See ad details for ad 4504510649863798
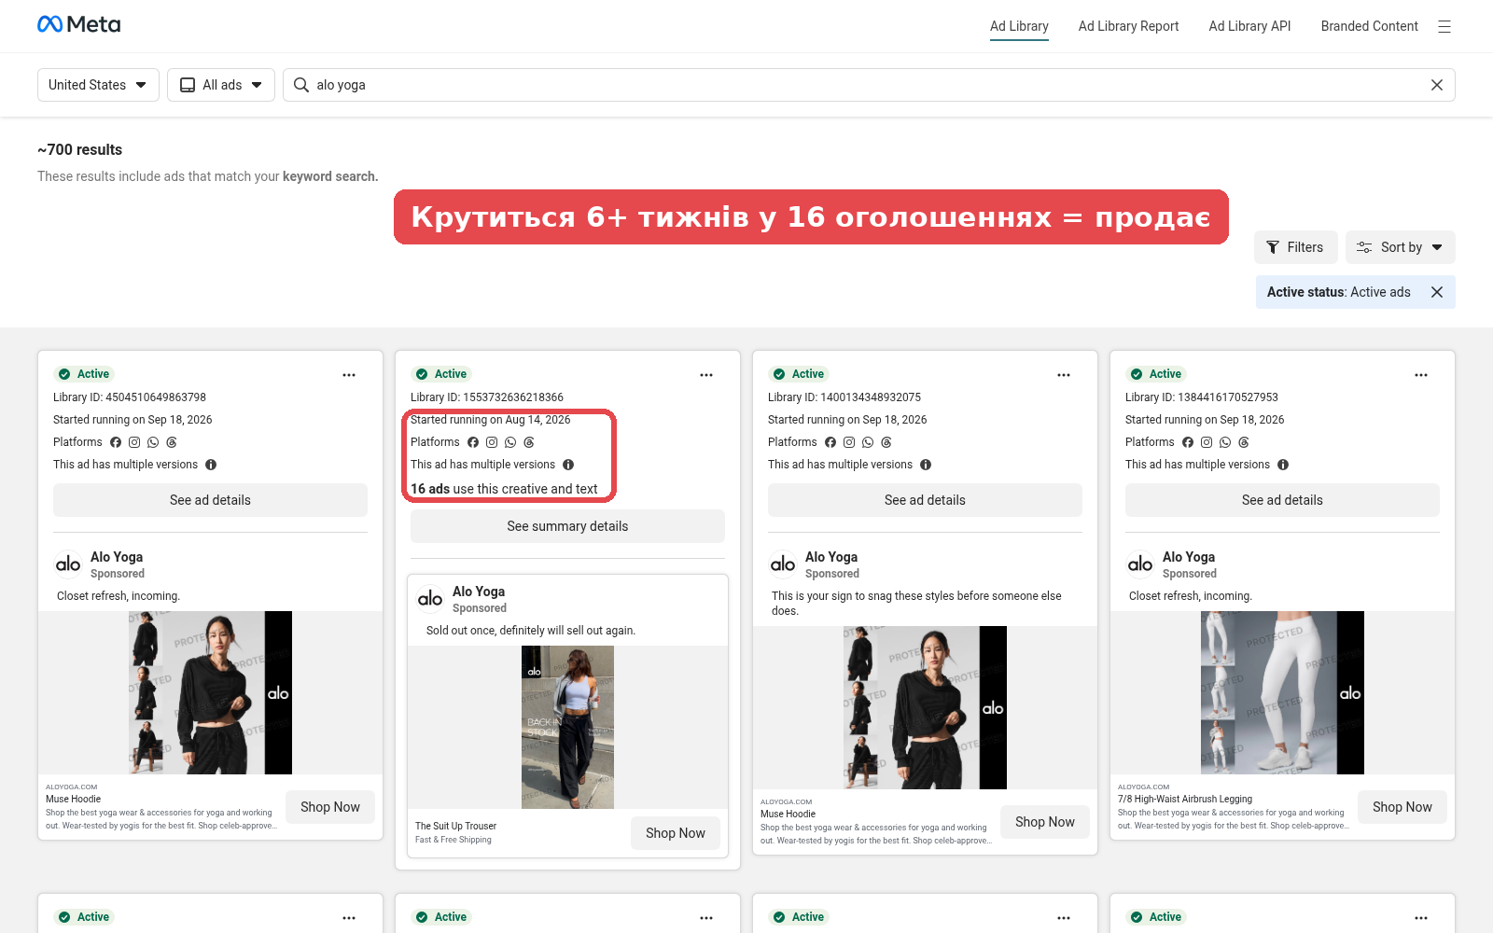The width and height of the screenshot is (1493, 933). point(210,500)
